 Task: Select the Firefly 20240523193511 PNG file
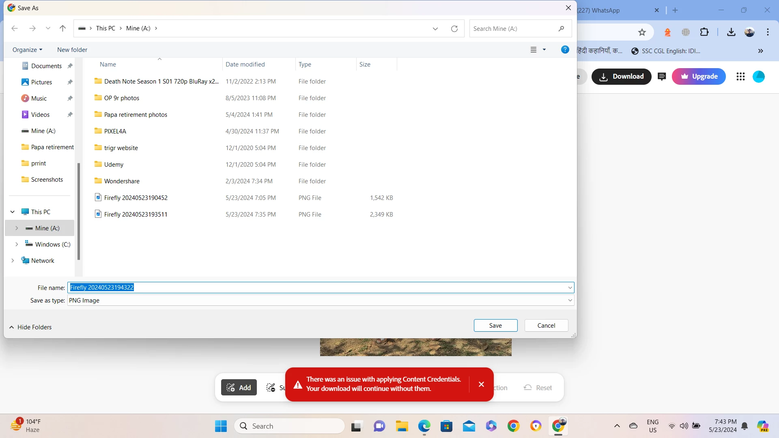click(x=136, y=215)
